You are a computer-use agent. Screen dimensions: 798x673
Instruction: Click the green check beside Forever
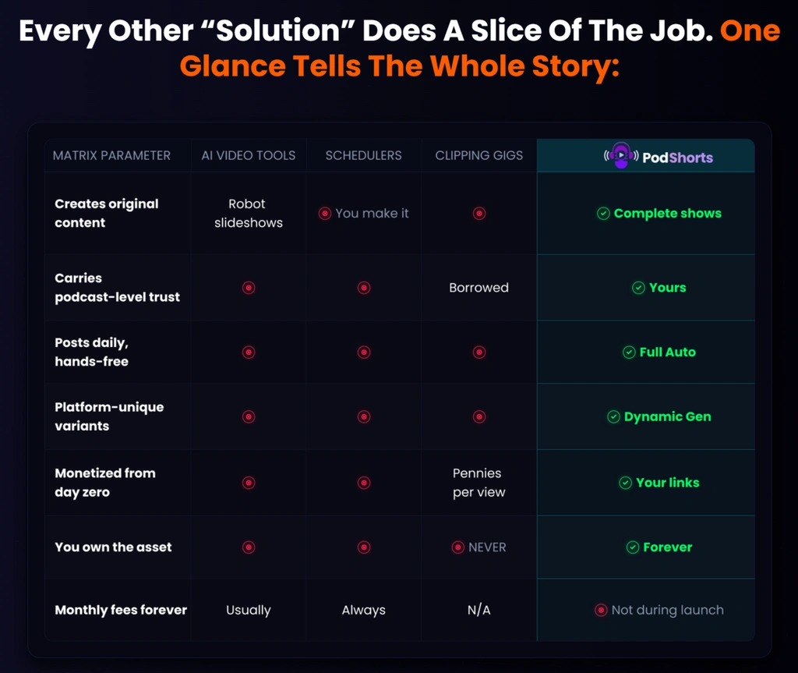[x=633, y=547]
